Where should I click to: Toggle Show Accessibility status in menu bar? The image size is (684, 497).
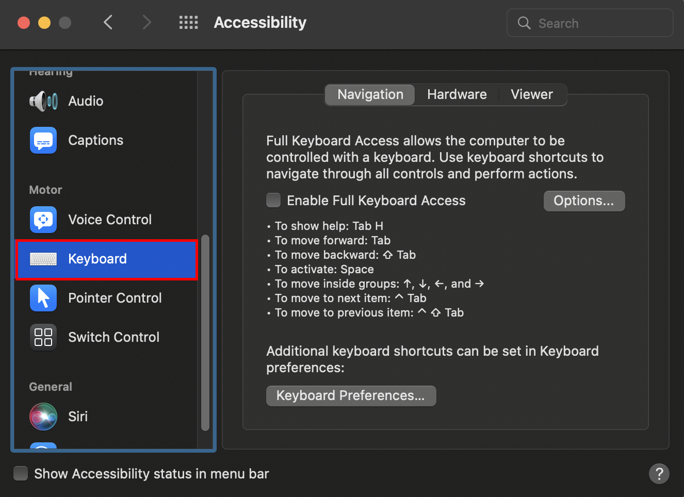coord(21,473)
